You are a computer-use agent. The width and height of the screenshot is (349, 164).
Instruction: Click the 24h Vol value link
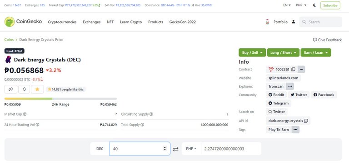click(x=128, y=5)
